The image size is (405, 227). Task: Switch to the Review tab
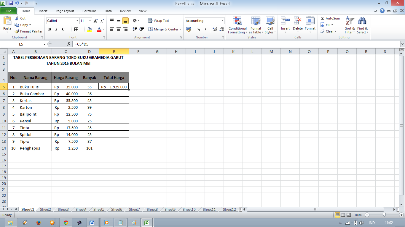coord(125,11)
